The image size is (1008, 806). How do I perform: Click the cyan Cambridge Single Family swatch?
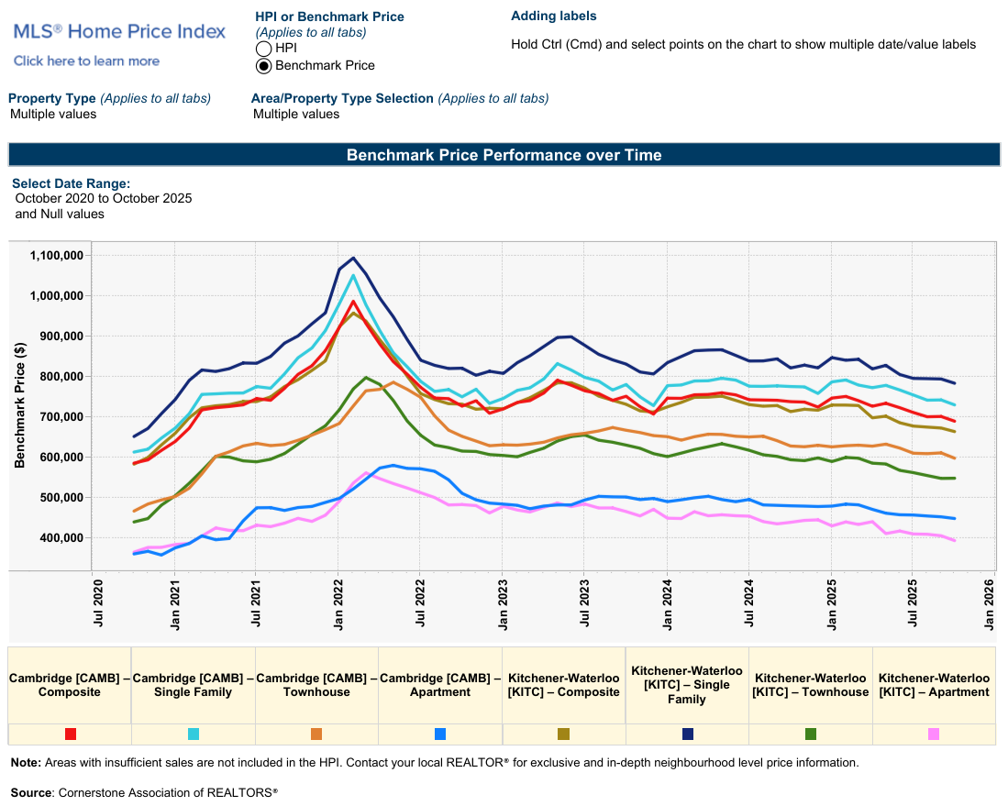pos(194,734)
